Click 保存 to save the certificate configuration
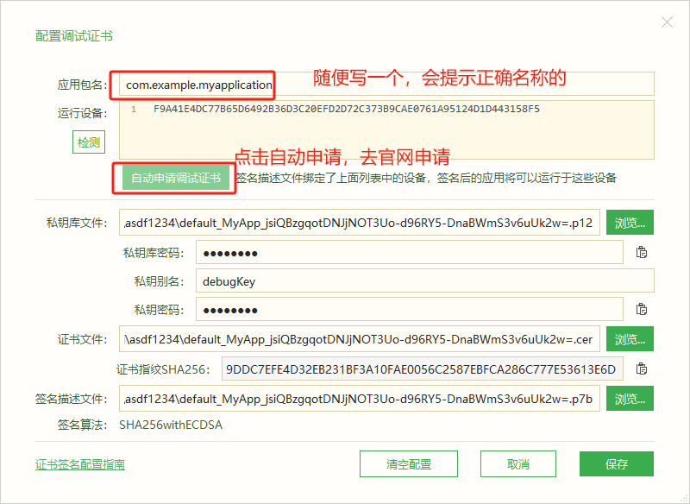Image resolution: width=690 pixels, height=504 pixels. 616,463
